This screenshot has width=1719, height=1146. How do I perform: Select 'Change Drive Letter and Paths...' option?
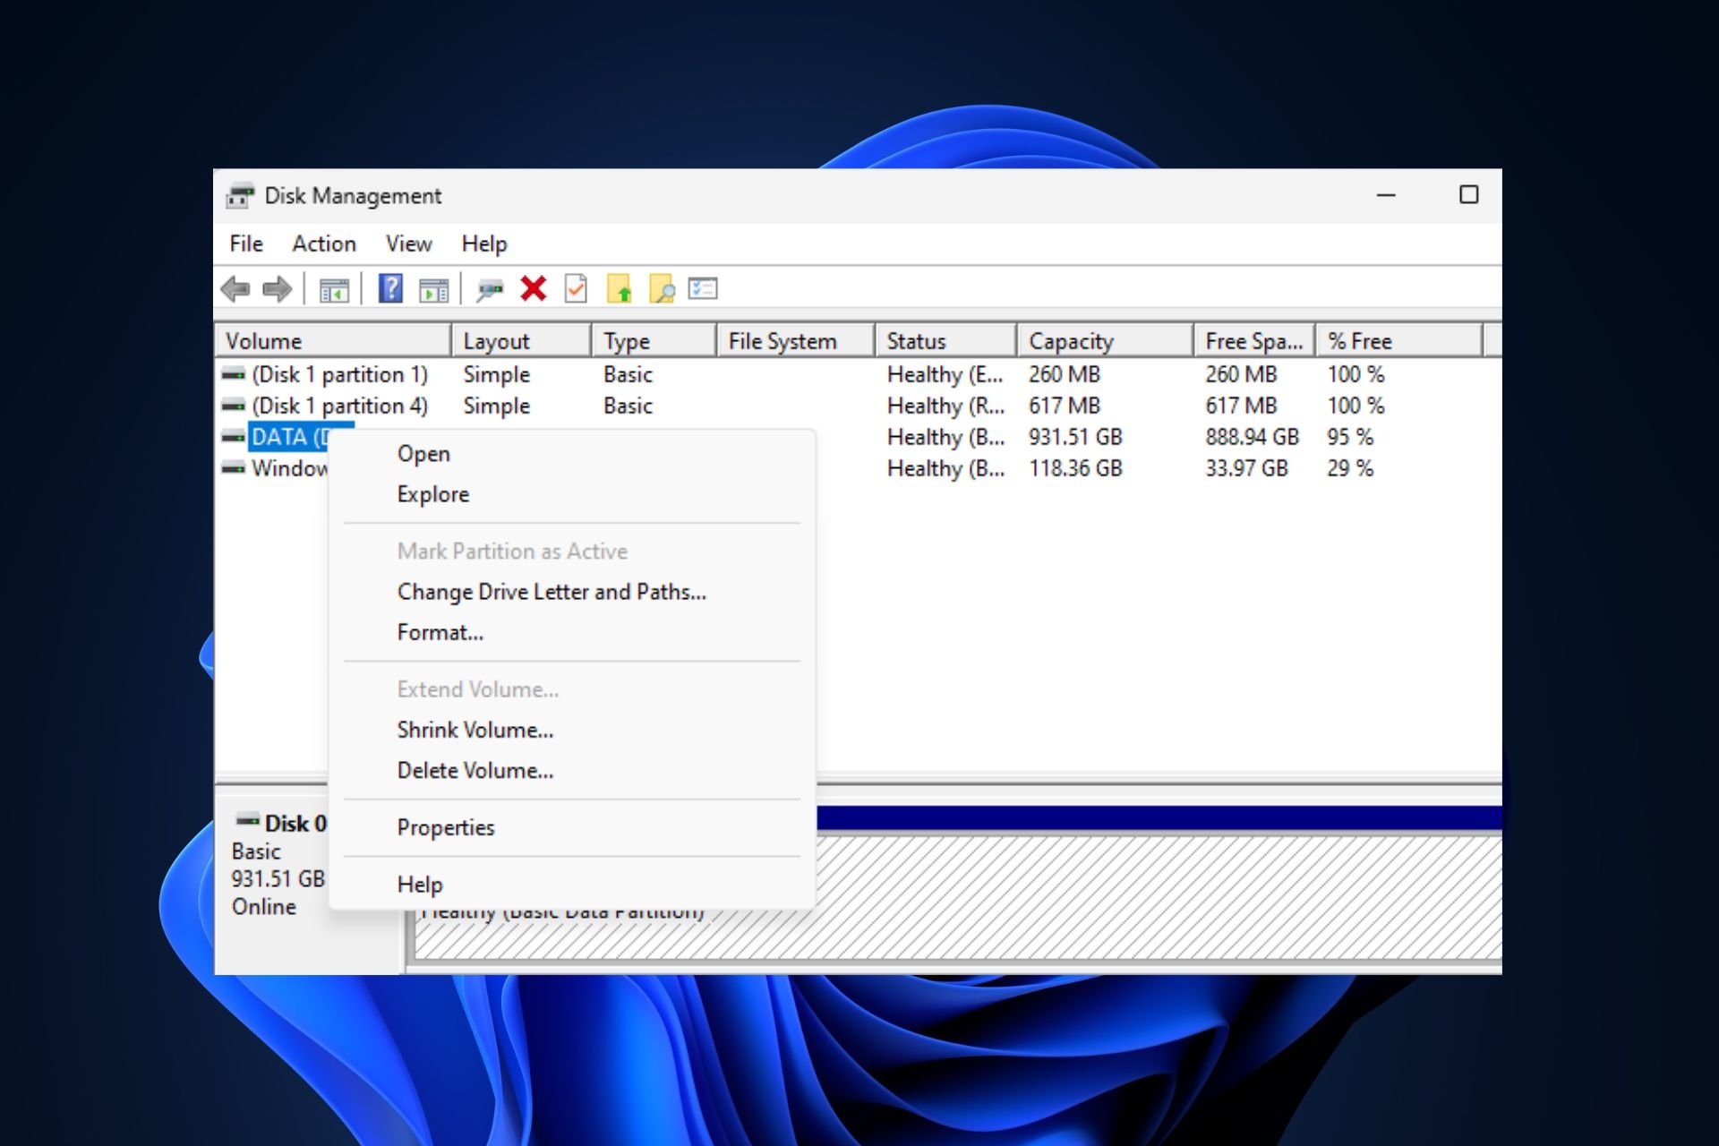(552, 591)
